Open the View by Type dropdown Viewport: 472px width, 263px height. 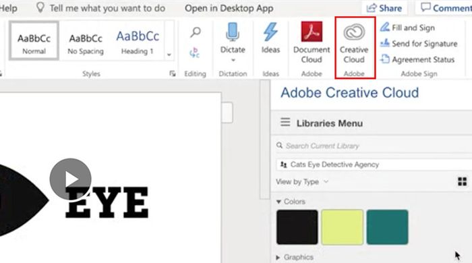302,182
